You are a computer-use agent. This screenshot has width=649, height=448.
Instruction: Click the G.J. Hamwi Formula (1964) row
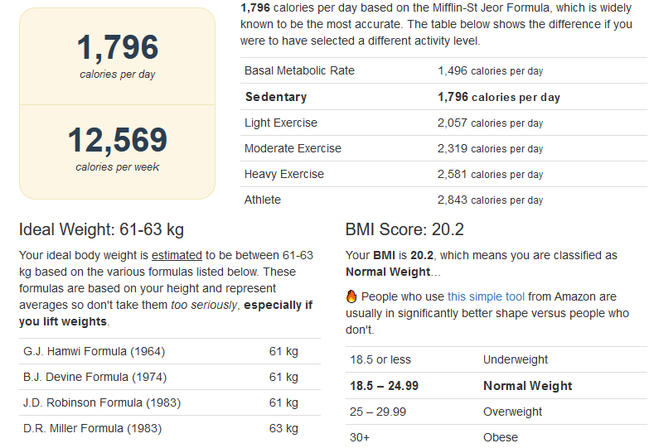pyautogui.click(x=170, y=351)
